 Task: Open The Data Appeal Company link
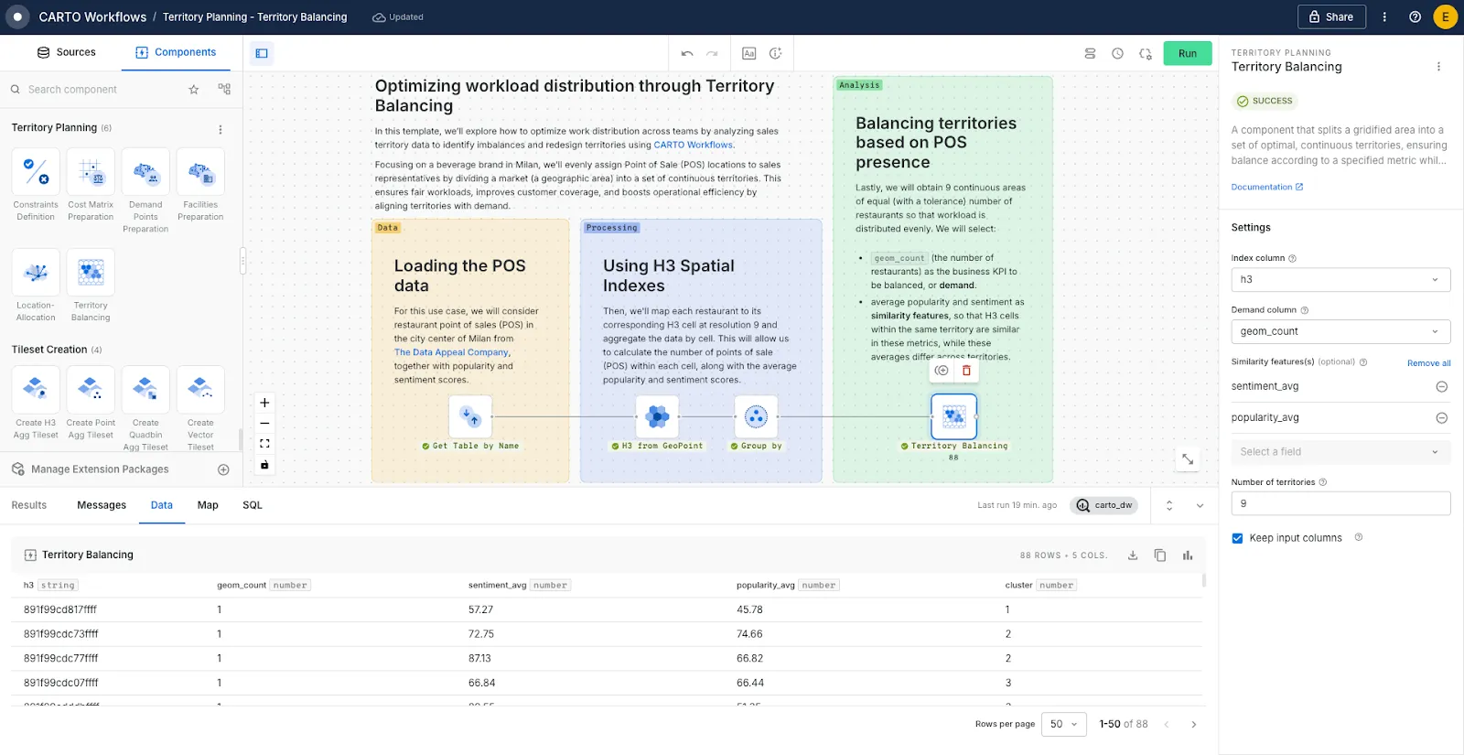click(x=451, y=352)
